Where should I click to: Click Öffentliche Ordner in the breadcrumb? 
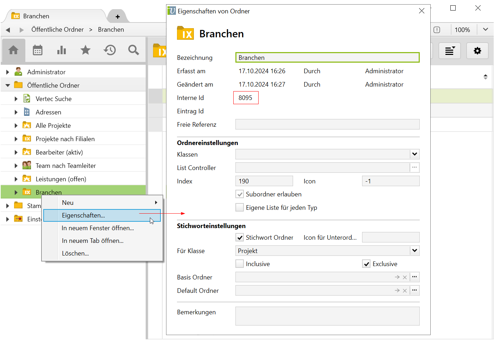point(57,30)
